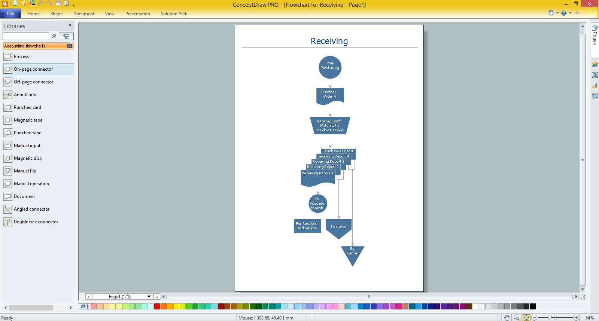
Task: Select the On-page connector shape
Action: click(38, 69)
